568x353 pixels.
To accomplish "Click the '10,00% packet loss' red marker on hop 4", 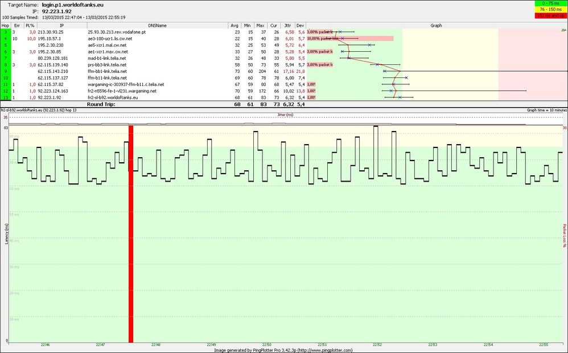I will 320,38.
